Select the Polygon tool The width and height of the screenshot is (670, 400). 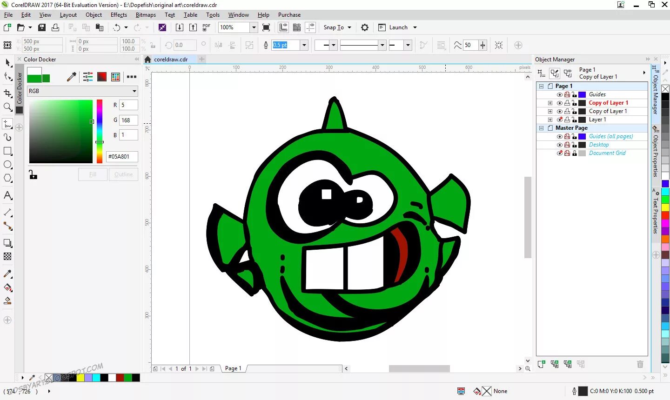(7, 178)
